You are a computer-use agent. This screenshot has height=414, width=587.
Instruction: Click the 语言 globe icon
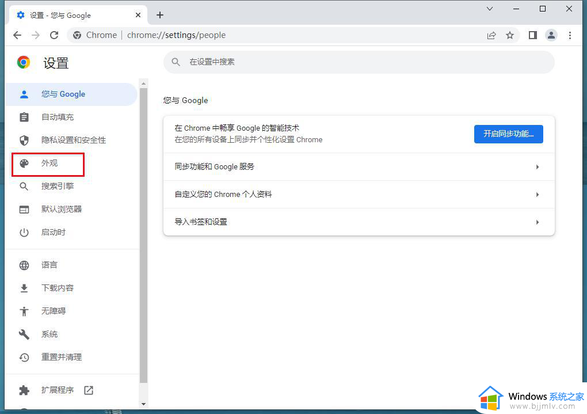click(x=24, y=265)
